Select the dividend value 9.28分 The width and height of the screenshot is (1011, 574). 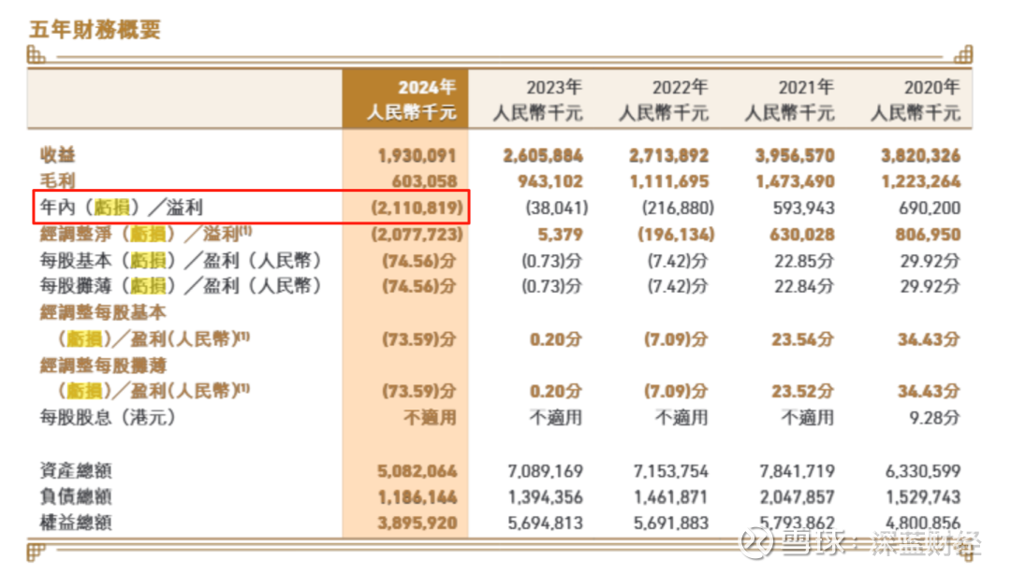[x=934, y=418]
